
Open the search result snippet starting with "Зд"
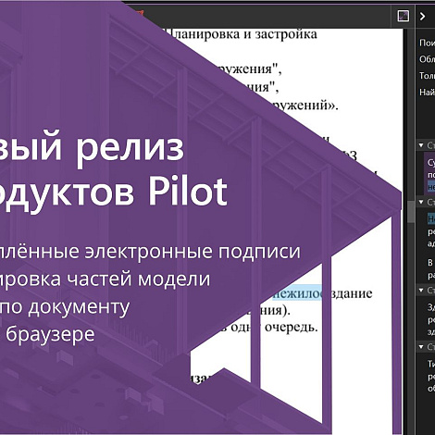pos(431,319)
